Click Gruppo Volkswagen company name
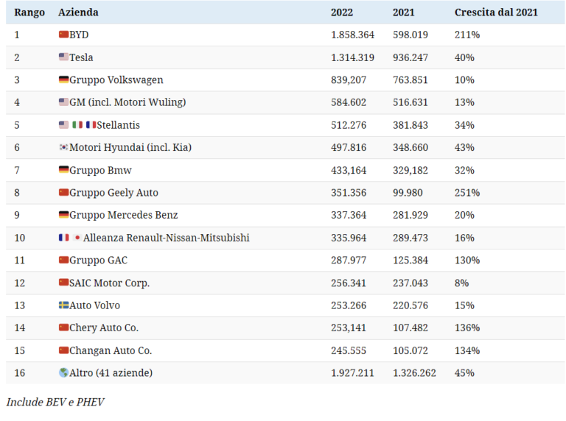Image resolution: width=566 pixels, height=421 pixels. (116, 80)
